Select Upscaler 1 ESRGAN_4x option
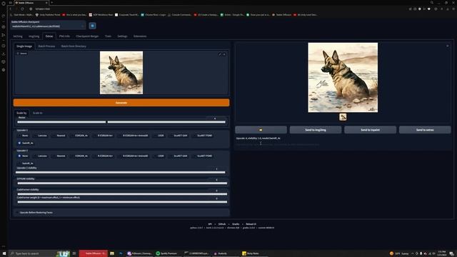Image resolution: width=457 pixels, height=257 pixels. tap(79, 136)
